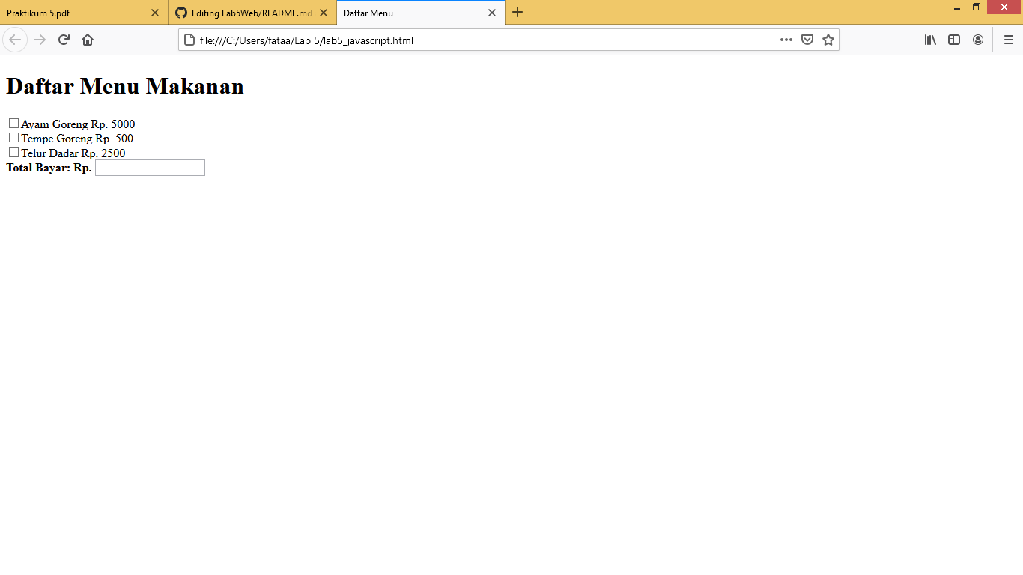Open a new browser tab
This screenshot has width=1023, height=575.
tap(517, 13)
